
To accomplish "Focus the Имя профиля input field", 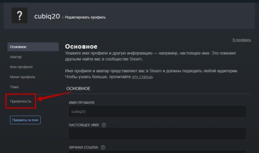I will pos(157,111).
